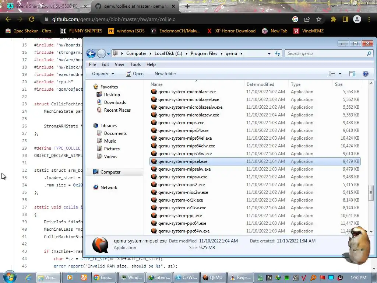Reload the GitHub page in Chrome
Viewport: 377px width, 283px height.
tap(32, 19)
